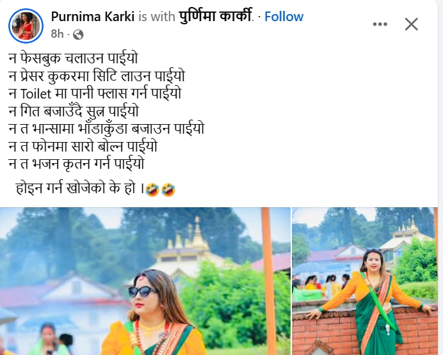Viewport: 443px width, 355px height.
Task: Follow Purnima Karki via the Follow link
Action: point(284,17)
